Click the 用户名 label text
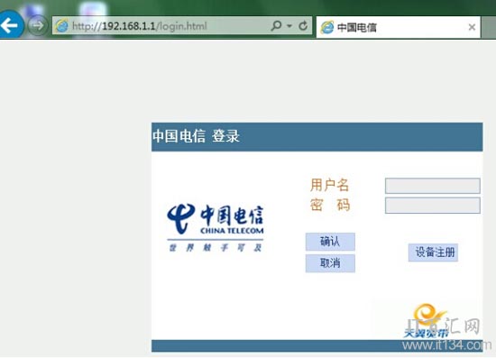496x358 pixels. (x=329, y=185)
